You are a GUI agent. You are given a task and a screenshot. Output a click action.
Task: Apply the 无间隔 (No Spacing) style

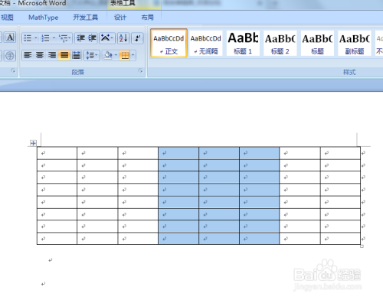pyautogui.click(x=206, y=43)
